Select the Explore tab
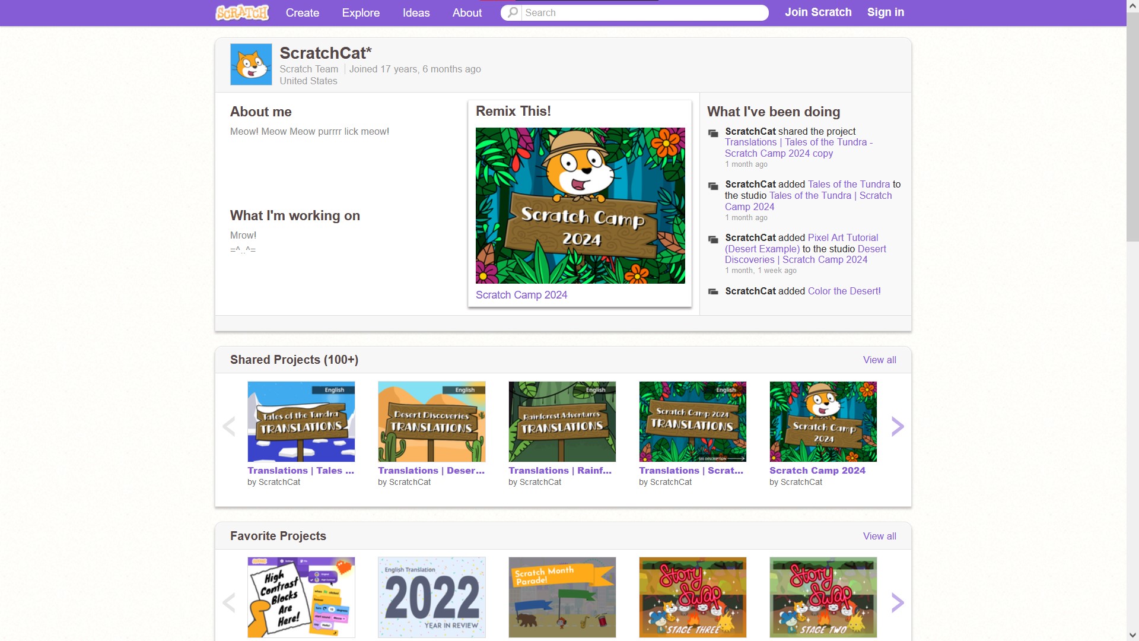Screen dimensions: 1139x641 tap(360, 12)
